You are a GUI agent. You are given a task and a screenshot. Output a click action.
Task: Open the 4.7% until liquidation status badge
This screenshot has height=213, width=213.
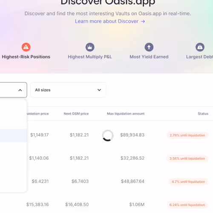click(188, 181)
